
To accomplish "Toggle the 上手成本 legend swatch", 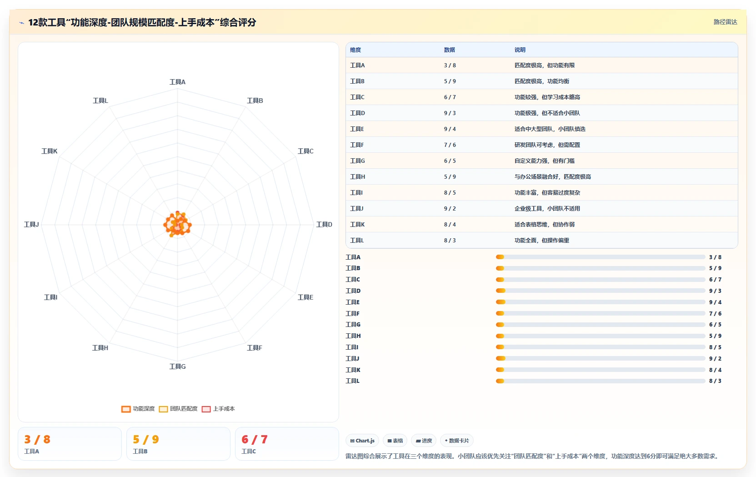I will 206,409.
